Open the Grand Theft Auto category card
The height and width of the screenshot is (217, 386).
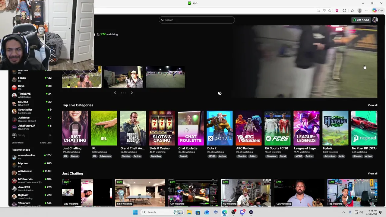(x=133, y=128)
